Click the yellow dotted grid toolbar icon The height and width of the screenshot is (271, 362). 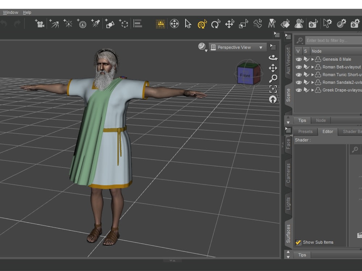click(160, 24)
